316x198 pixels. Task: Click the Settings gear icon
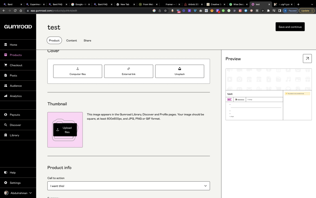click(6, 183)
